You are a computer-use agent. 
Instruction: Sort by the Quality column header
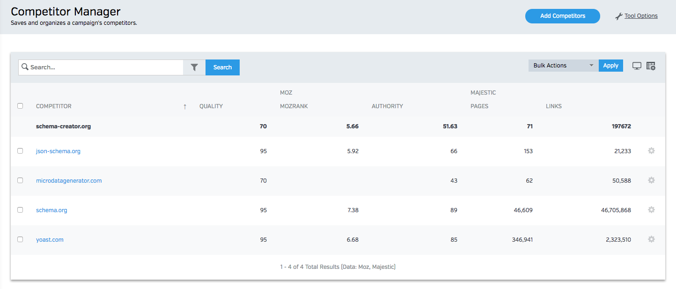click(x=211, y=106)
